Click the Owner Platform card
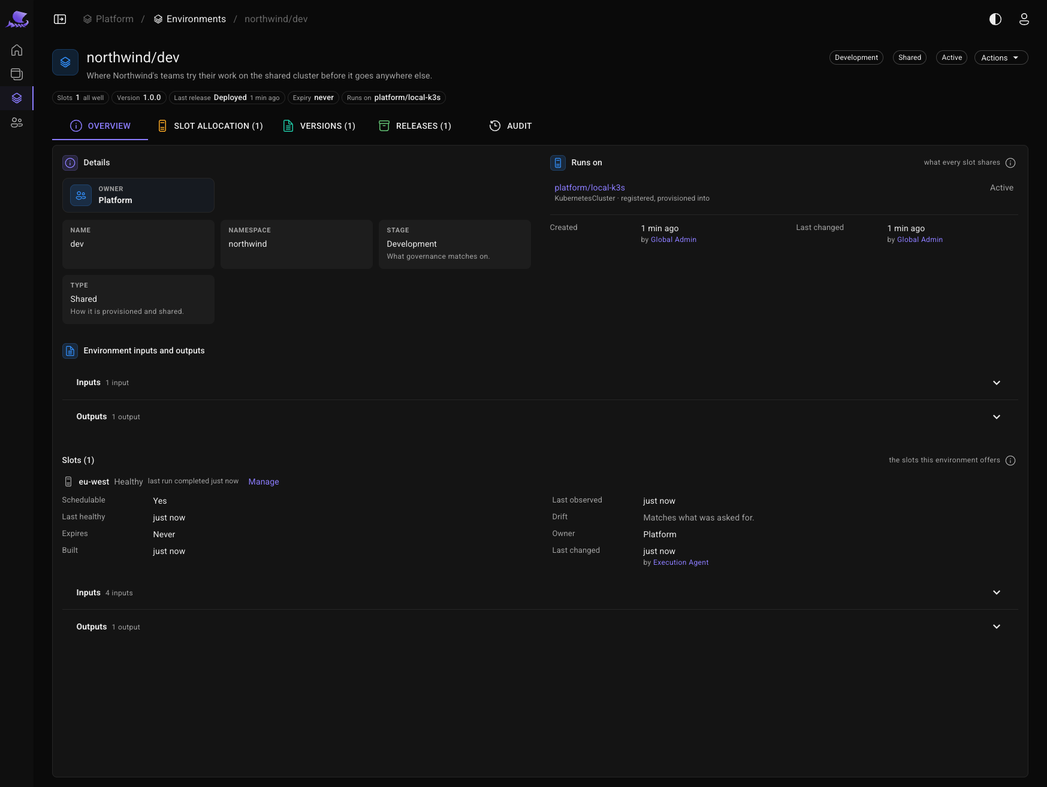This screenshot has height=787, width=1047. click(x=138, y=195)
